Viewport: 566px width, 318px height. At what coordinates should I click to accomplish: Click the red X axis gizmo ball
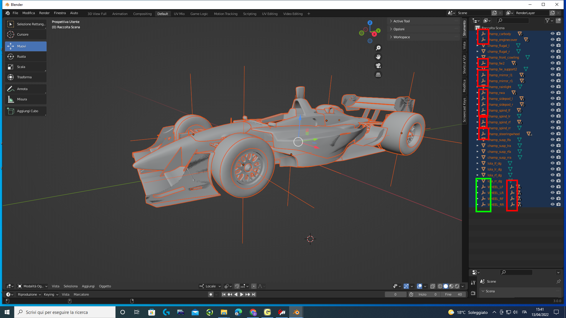tap(374, 34)
